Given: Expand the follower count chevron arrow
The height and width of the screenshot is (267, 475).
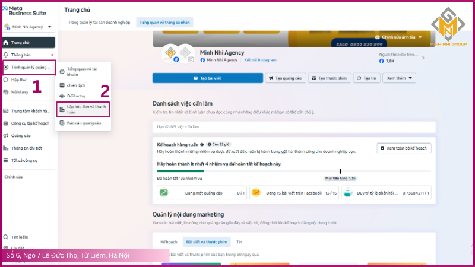Looking at the screenshot, I should tap(422, 56).
